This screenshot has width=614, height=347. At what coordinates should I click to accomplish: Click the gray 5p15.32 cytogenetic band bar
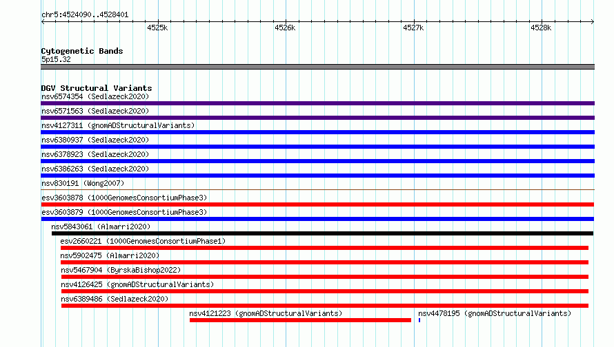pos(317,67)
